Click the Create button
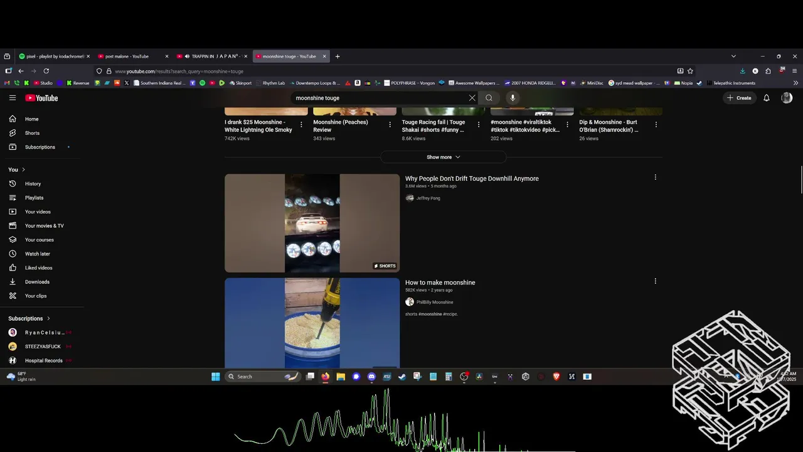The width and height of the screenshot is (803, 452). pyautogui.click(x=739, y=98)
